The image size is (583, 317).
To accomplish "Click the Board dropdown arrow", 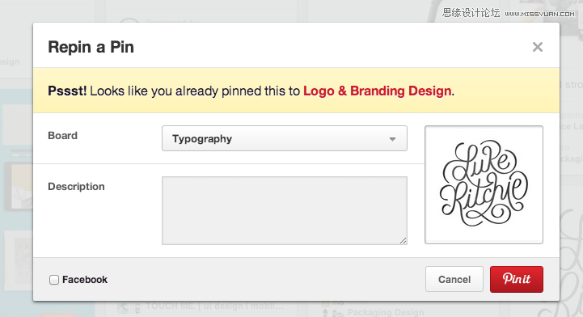I will pyautogui.click(x=392, y=139).
